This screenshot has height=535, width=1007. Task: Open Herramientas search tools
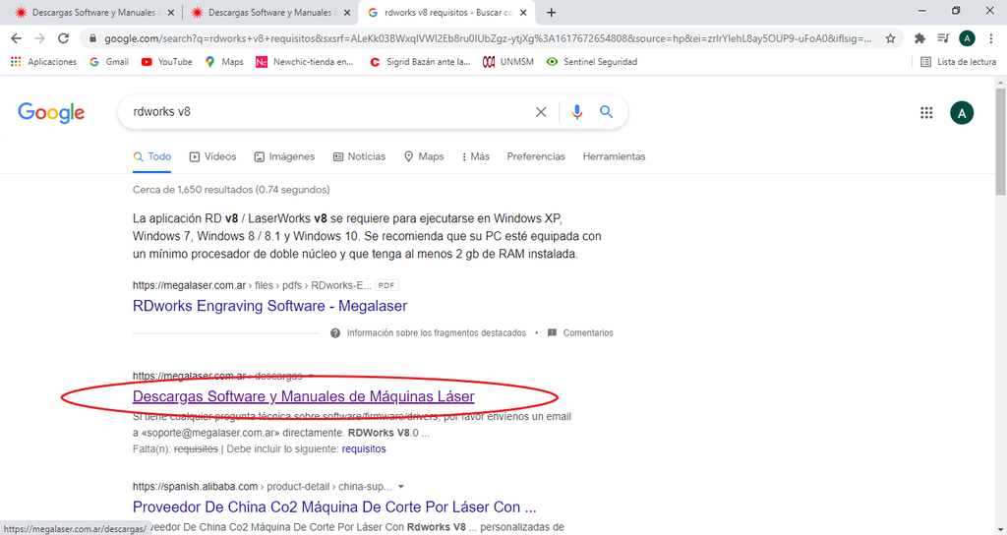point(614,156)
